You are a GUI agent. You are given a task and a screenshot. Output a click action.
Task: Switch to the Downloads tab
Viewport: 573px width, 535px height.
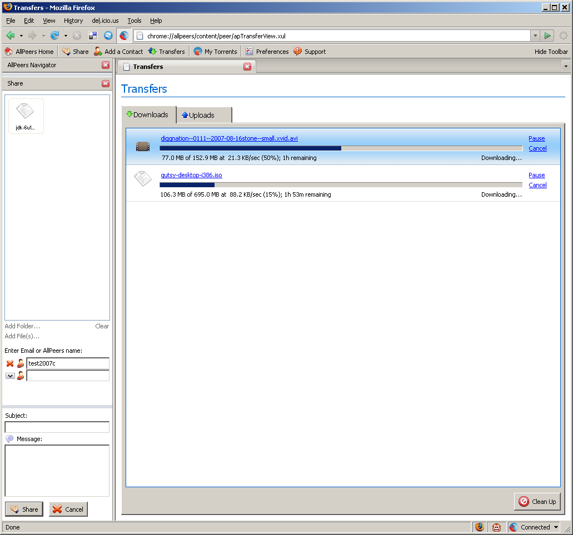tap(148, 114)
